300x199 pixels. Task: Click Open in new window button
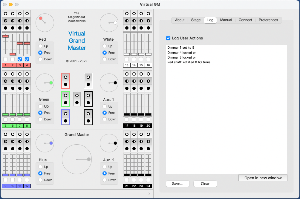tap(263, 178)
